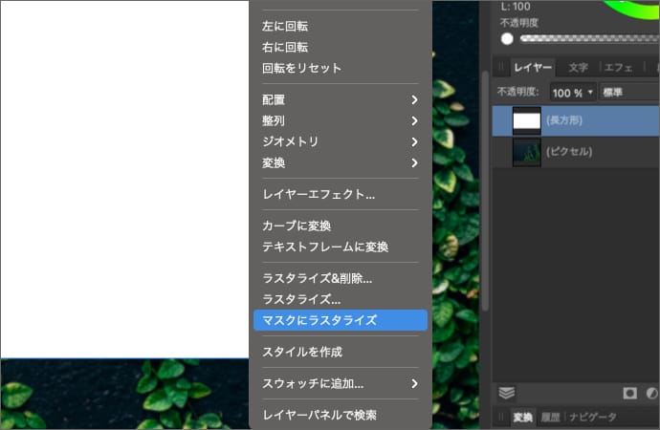Open the blend mode 標準 dropdown

[x=628, y=93]
